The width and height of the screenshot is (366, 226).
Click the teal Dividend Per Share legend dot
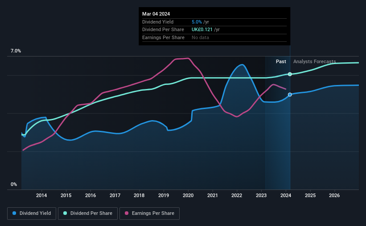pos(65,213)
